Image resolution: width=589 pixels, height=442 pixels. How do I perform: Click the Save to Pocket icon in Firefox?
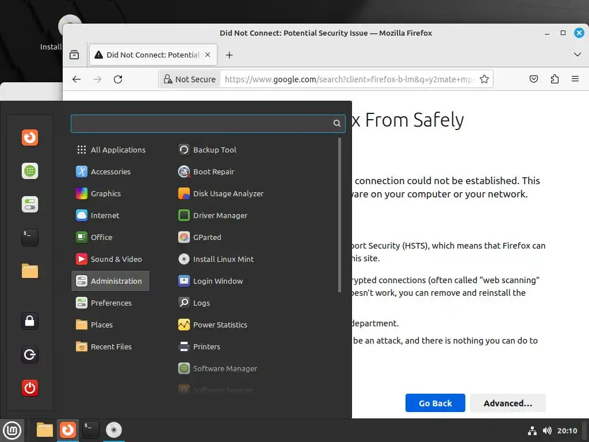[x=533, y=79]
